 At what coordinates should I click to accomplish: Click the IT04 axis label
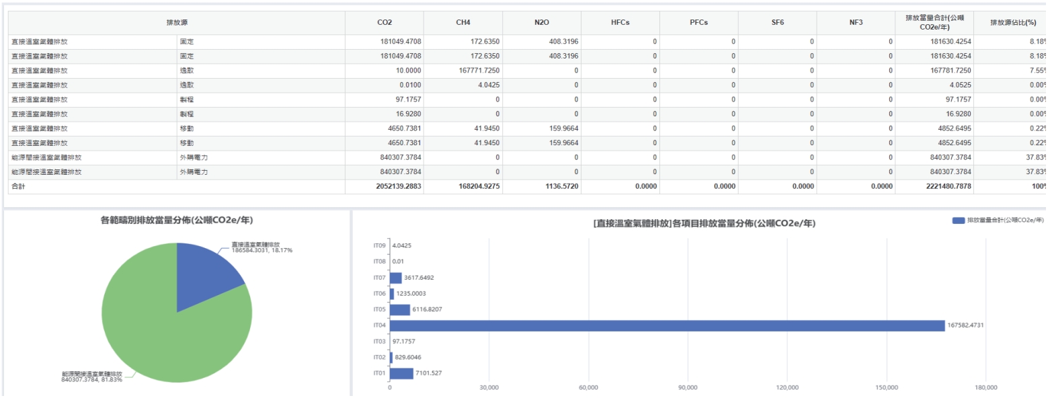click(379, 325)
